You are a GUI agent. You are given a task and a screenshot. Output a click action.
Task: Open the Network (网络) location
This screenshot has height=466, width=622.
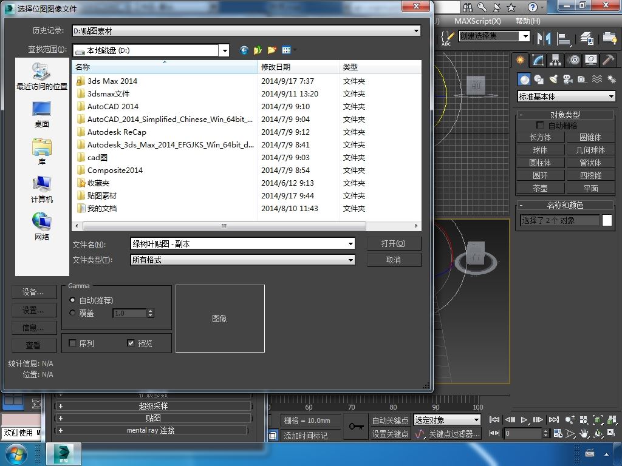[42, 227]
